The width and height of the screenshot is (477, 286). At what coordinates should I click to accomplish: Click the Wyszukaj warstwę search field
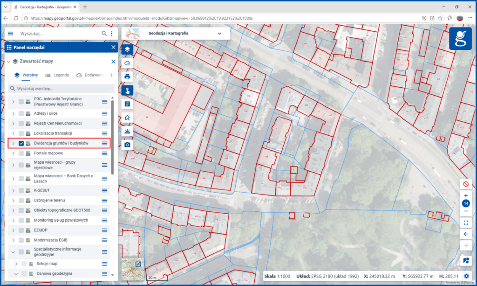61,89
